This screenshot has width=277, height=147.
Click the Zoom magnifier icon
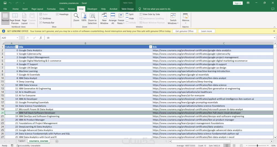click(x=76, y=16)
